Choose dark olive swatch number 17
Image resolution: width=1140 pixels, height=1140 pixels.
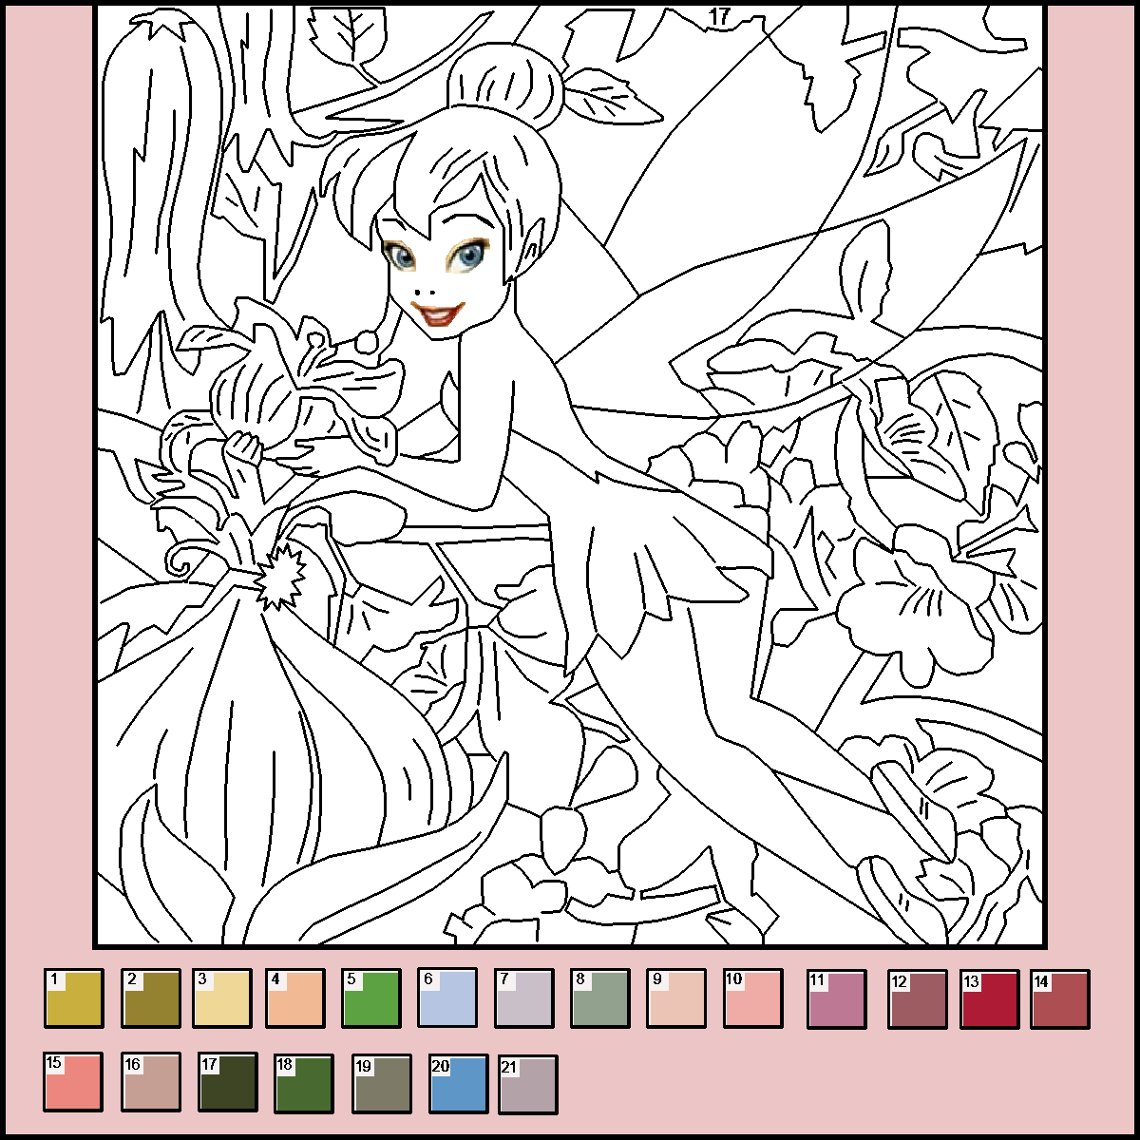pos(228,1081)
